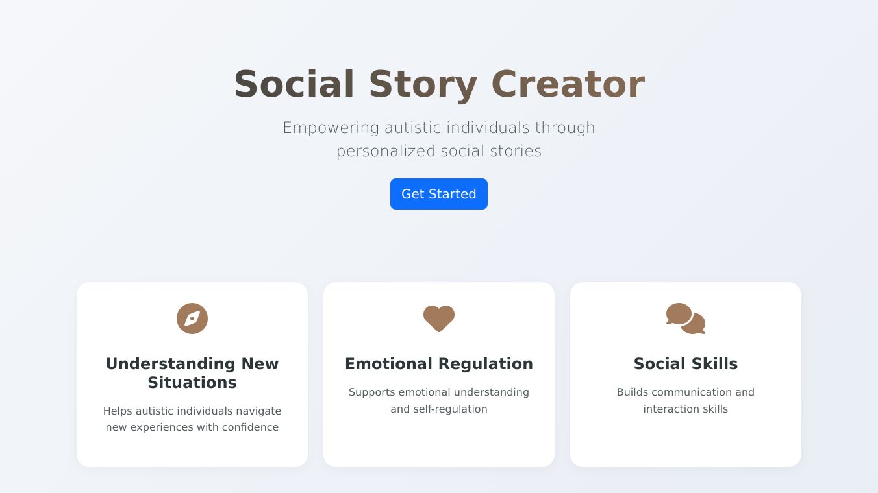The image size is (878, 493).
Task: Click the word "Social" in the page title
Action: click(295, 84)
